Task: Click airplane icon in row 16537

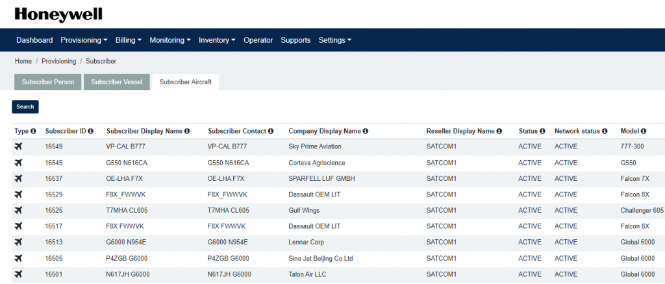Action: 18,178
